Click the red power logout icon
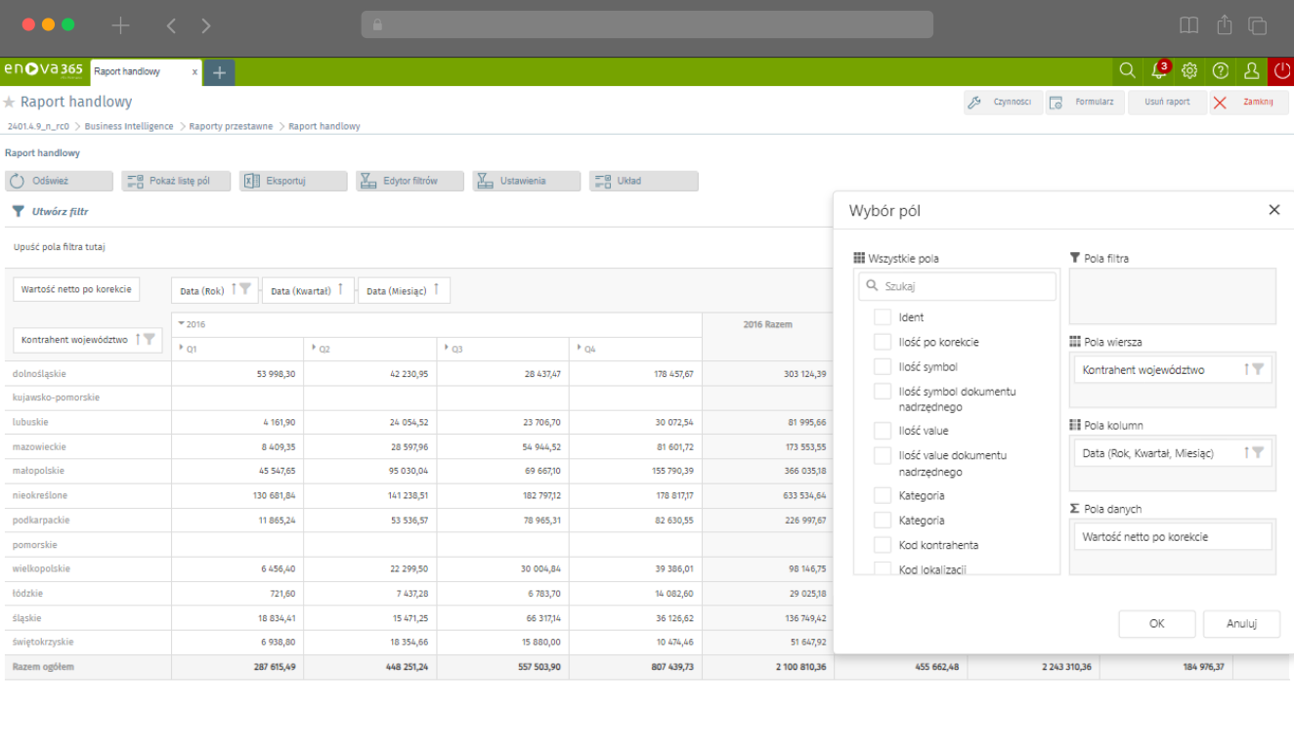 [x=1281, y=71]
